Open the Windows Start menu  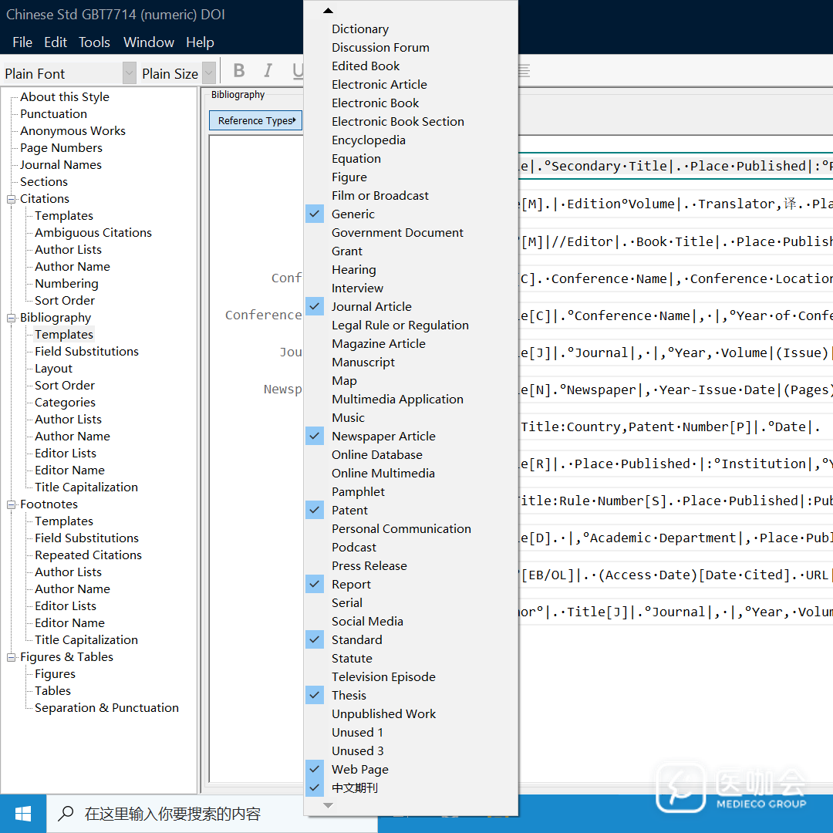[23, 814]
